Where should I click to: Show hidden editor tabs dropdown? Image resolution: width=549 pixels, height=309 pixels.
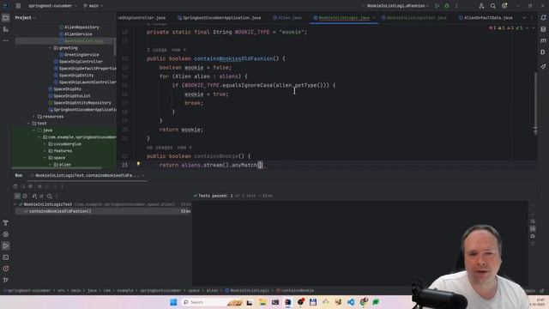(x=524, y=18)
